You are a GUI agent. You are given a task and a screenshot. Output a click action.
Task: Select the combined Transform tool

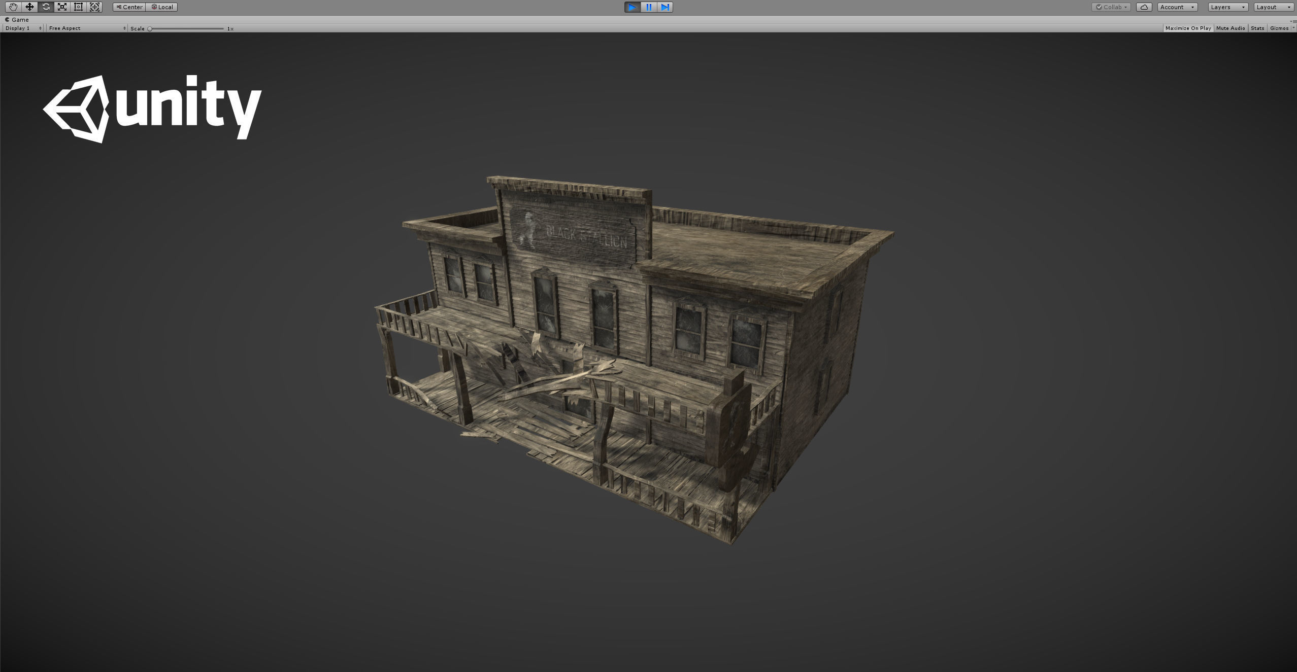(x=94, y=7)
